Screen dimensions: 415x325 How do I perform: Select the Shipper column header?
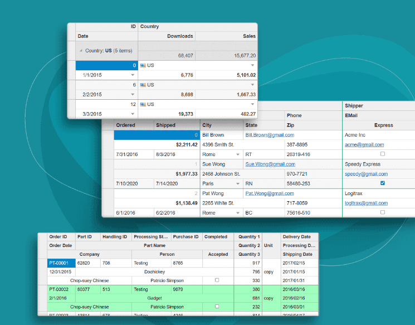pyautogui.click(x=354, y=106)
